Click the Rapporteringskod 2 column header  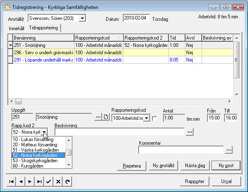click(146, 38)
